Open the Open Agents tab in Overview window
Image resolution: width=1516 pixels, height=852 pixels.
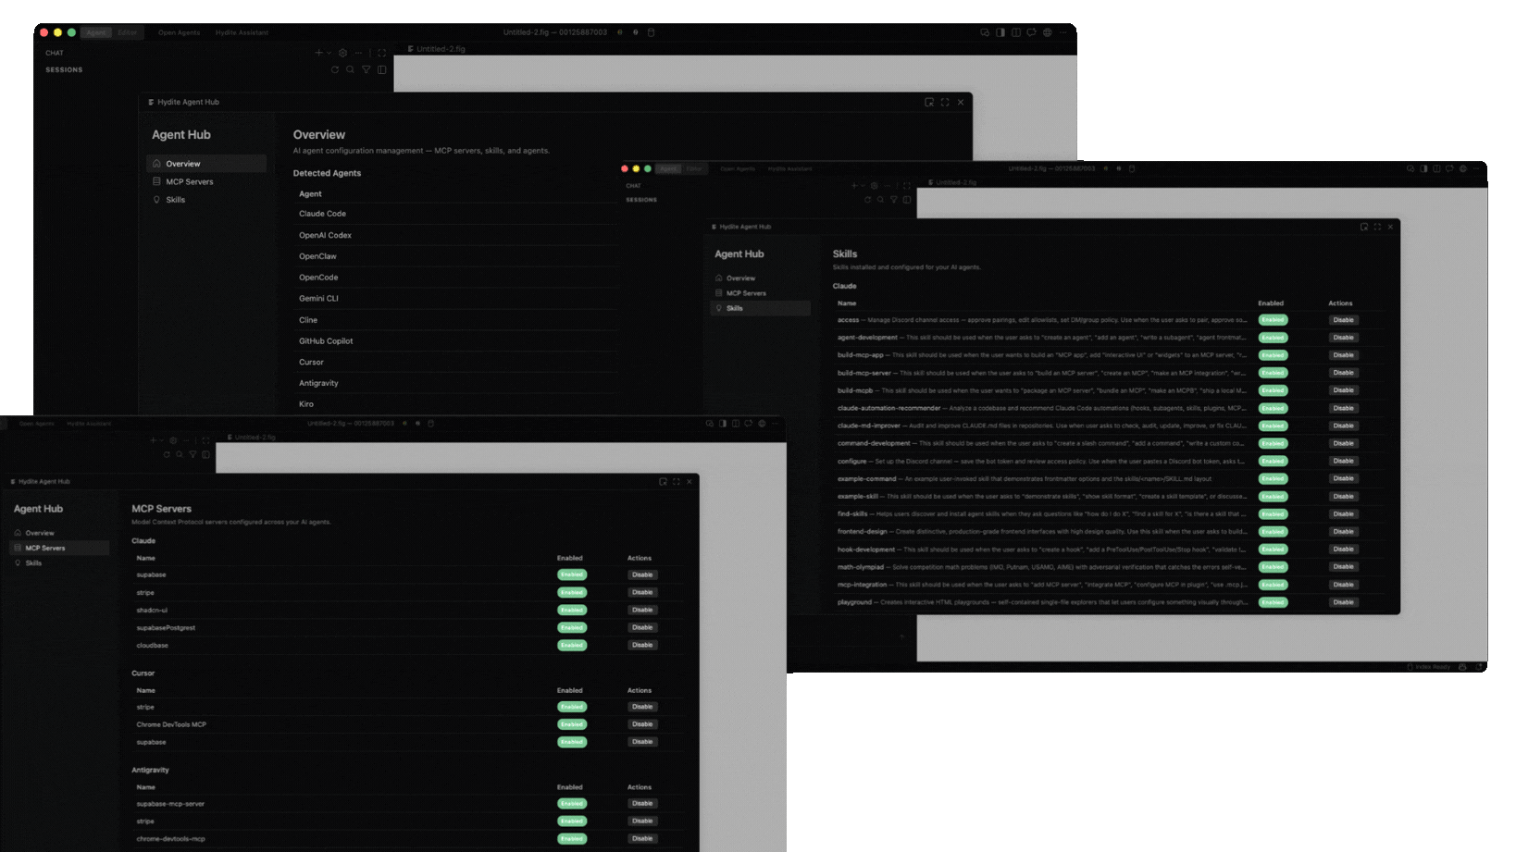(179, 32)
